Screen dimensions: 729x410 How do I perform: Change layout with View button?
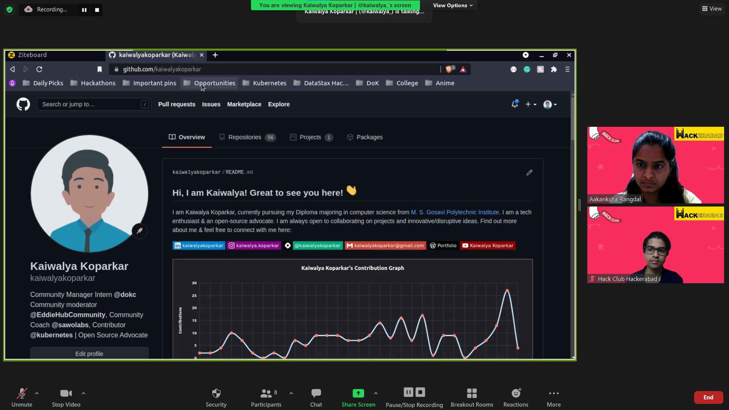click(712, 9)
